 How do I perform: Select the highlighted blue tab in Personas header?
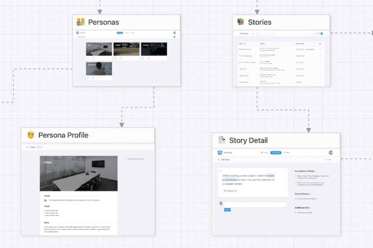coord(120,33)
